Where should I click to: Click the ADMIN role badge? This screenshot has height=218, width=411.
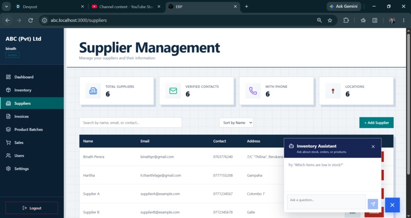pos(13,55)
